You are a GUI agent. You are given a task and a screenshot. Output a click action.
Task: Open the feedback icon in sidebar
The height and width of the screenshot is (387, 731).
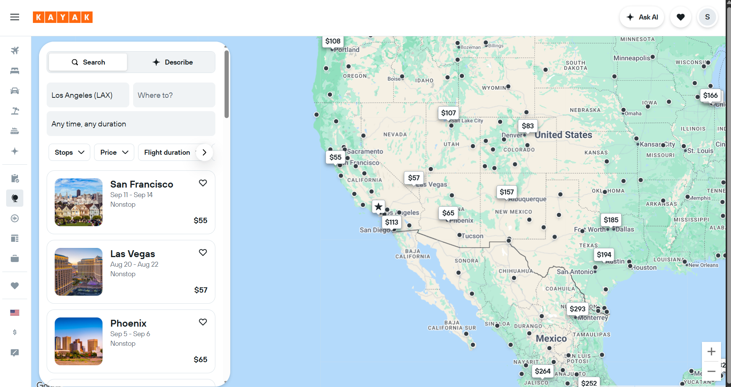[15, 353]
